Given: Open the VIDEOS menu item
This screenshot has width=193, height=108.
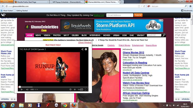Looking at the screenshot, I should click(x=47, y=35).
